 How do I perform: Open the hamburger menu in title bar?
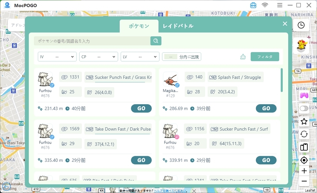coord(280,5)
